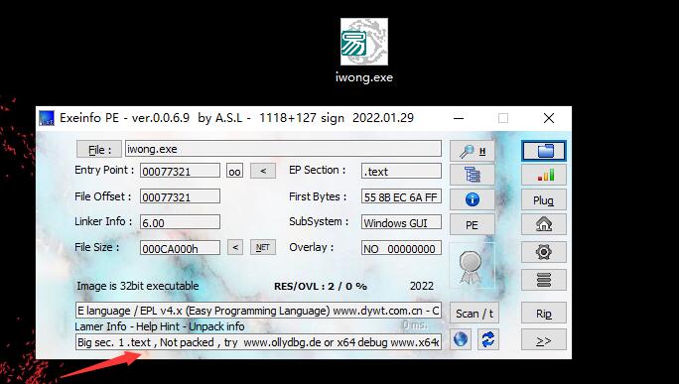Click the EP Section .text field
Screen dimensions: 679x384
pos(401,171)
